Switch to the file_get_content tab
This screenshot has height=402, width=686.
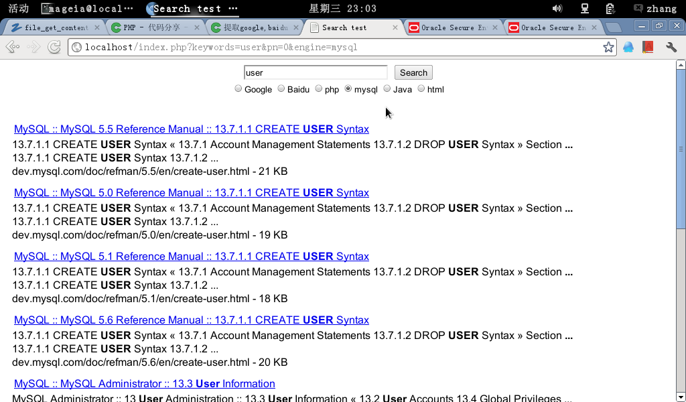coord(55,27)
